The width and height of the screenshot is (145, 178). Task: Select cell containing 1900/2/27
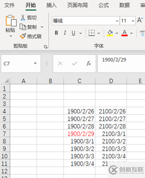79,119
